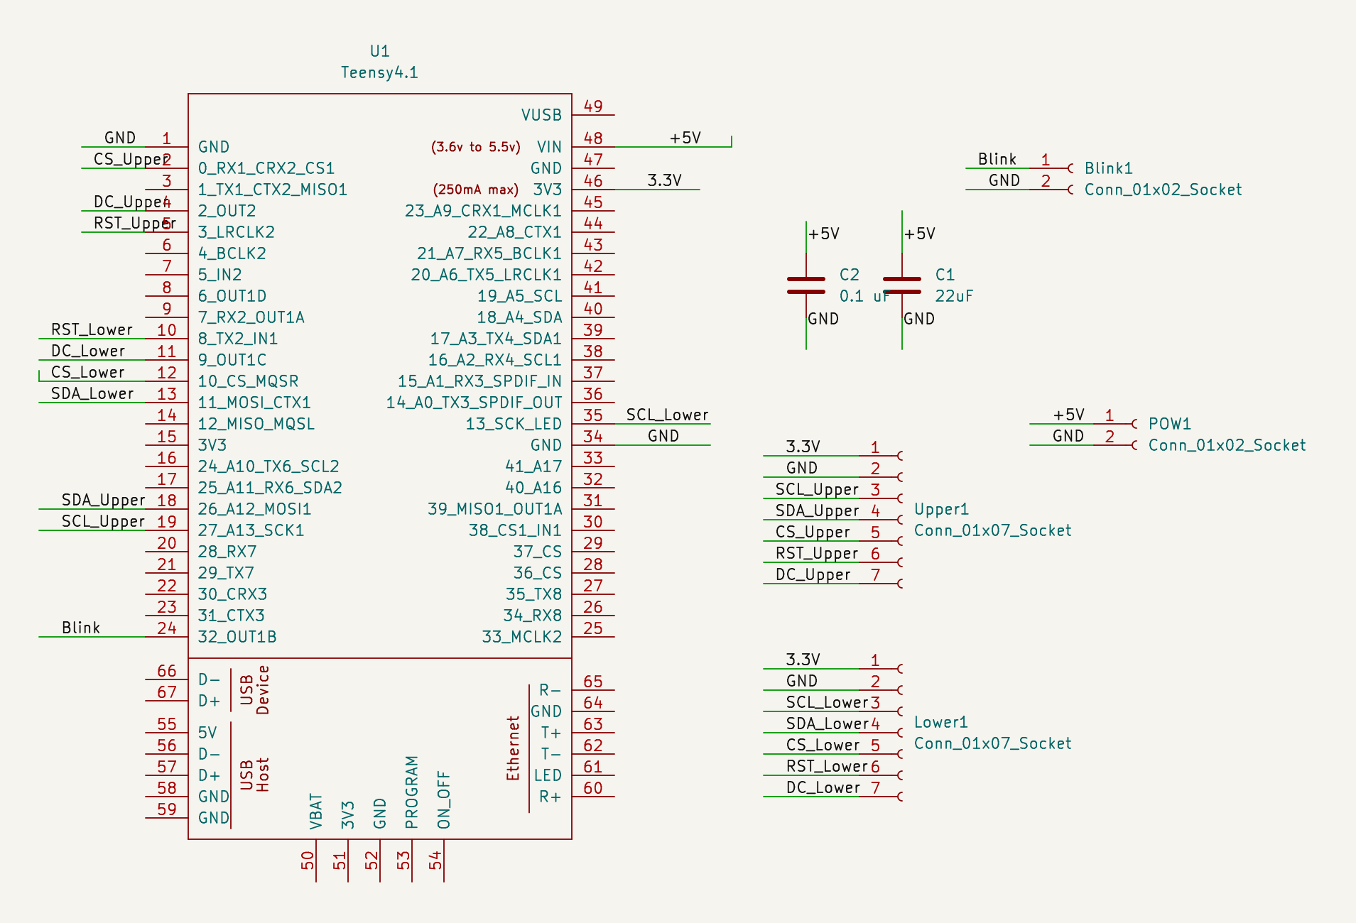Click the Blink label on Blink1 connector
1356x923 pixels.
coord(997,159)
